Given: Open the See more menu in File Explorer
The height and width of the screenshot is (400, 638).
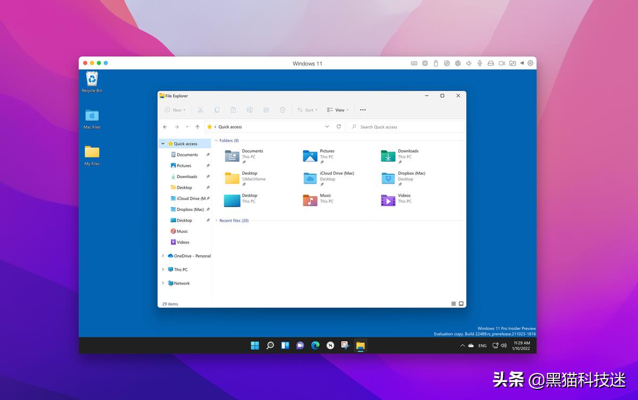Looking at the screenshot, I should tap(363, 110).
